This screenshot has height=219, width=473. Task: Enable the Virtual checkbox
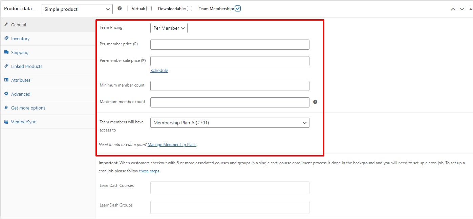click(x=149, y=9)
